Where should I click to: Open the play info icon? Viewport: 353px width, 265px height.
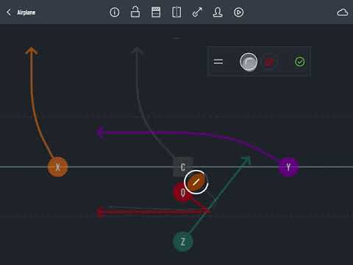(x=115, y=13)
